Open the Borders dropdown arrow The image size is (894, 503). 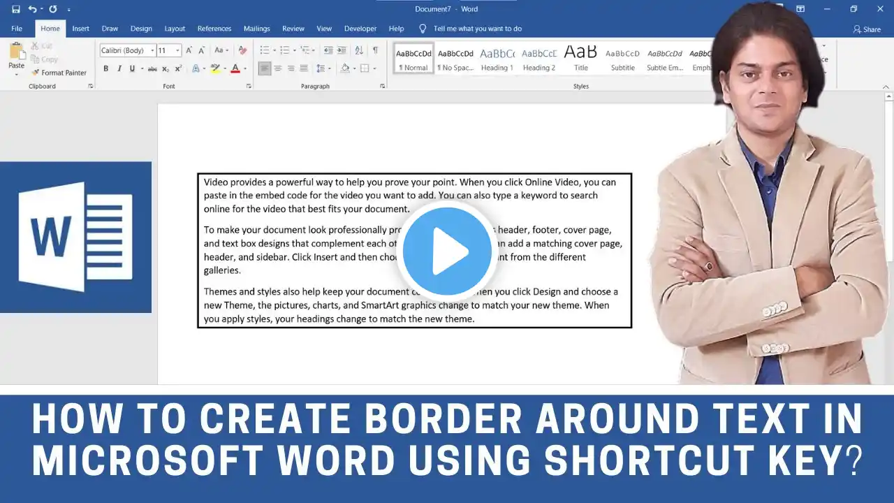[374, 68]
